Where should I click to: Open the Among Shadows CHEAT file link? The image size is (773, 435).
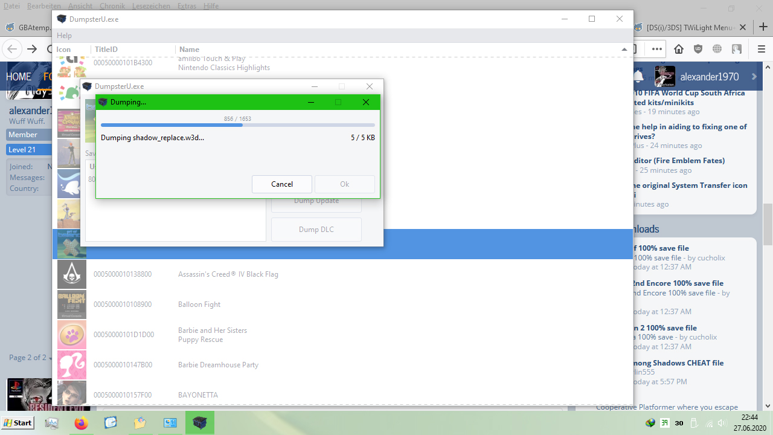(678, 363)
